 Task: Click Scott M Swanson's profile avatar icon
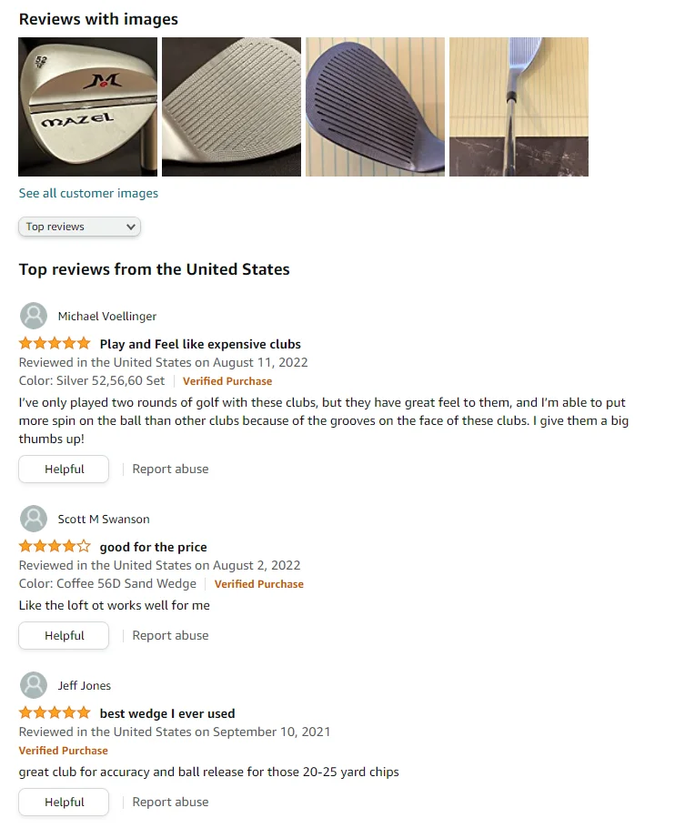pyautogui.click(x=34, y=519)
